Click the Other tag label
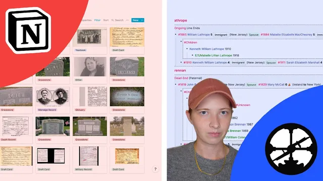Image resolution: width=323 pixels, height=181 pixels. coord(79,80)
